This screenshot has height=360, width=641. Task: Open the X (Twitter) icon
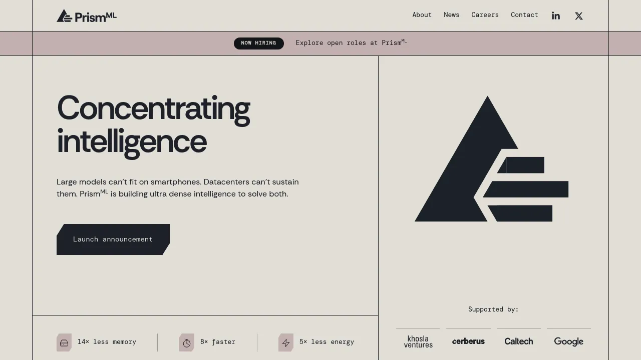579,16
